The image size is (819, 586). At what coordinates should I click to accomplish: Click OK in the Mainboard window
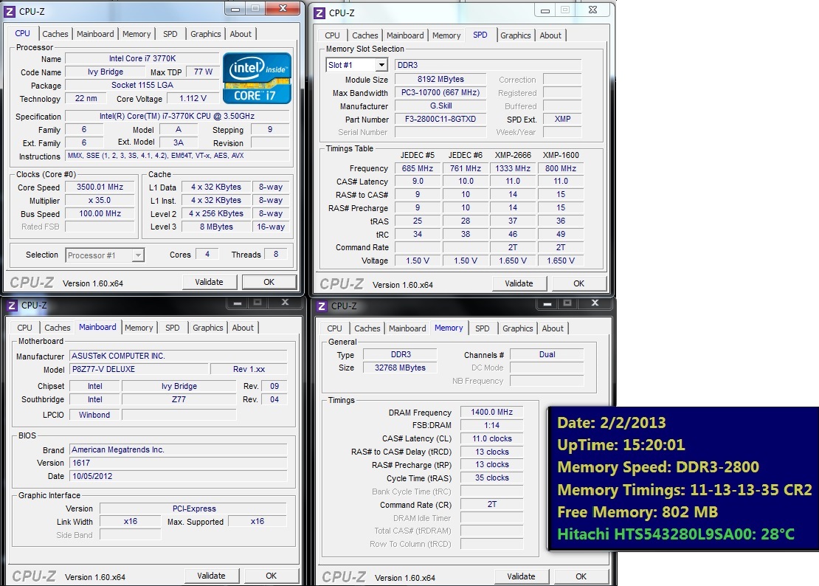[x=271, y=576]
